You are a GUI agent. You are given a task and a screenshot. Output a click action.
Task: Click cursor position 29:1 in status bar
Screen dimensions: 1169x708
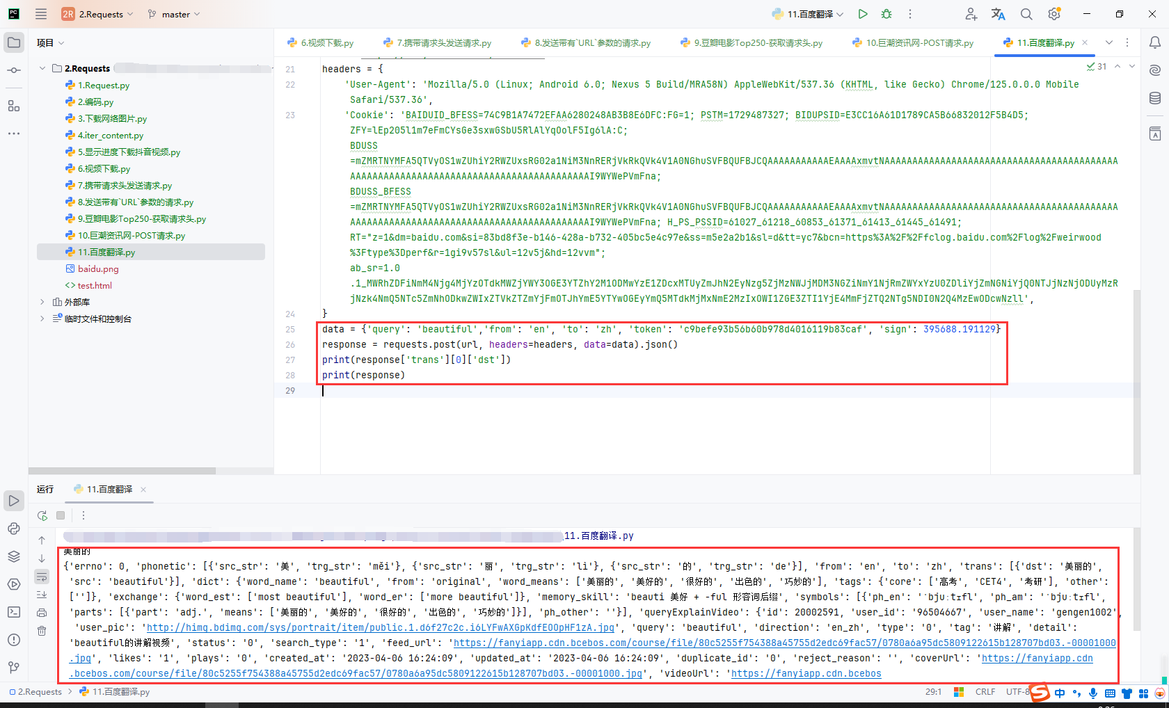coord(933,692)
